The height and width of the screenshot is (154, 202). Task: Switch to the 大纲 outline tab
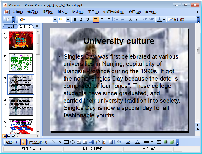click(10, 26)
